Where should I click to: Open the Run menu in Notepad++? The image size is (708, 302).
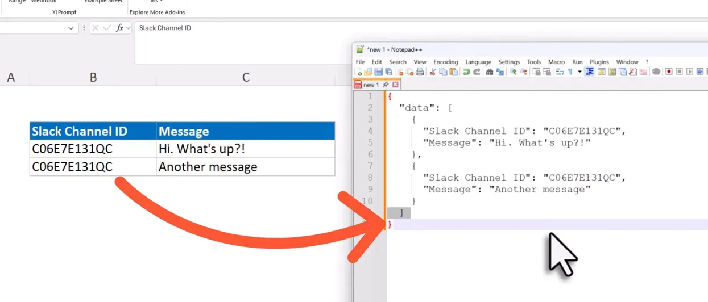click(x=577, y=62)
